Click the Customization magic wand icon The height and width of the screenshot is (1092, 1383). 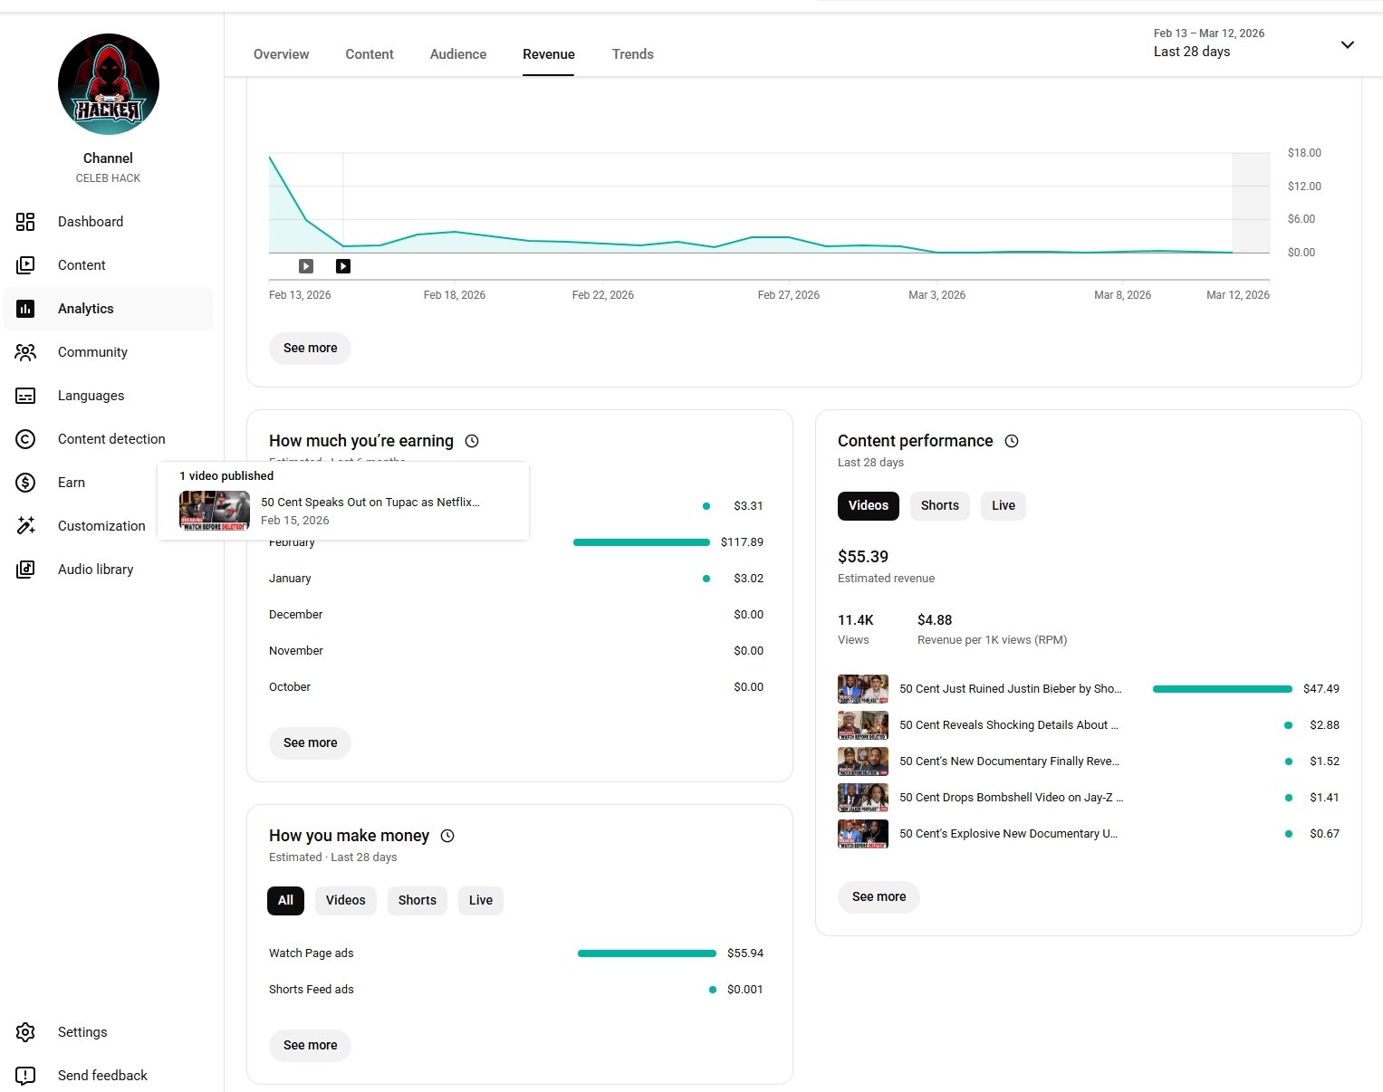pos(25,526)
